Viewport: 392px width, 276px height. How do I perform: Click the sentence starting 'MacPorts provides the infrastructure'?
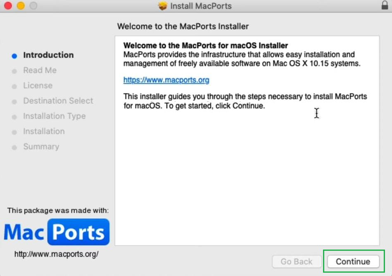coord(242,59)
